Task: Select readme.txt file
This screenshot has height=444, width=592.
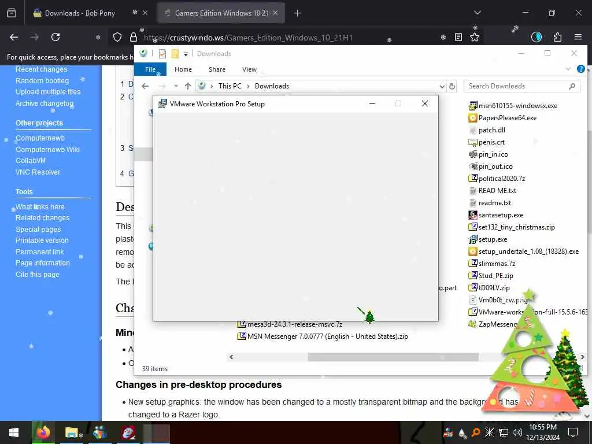Action: (490, 203)
